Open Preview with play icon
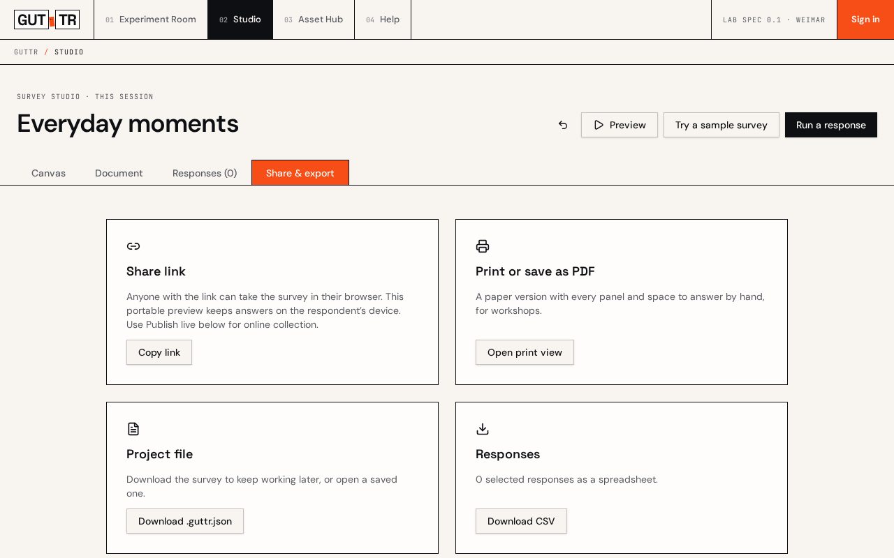894x558 pixels. point(620,125)
